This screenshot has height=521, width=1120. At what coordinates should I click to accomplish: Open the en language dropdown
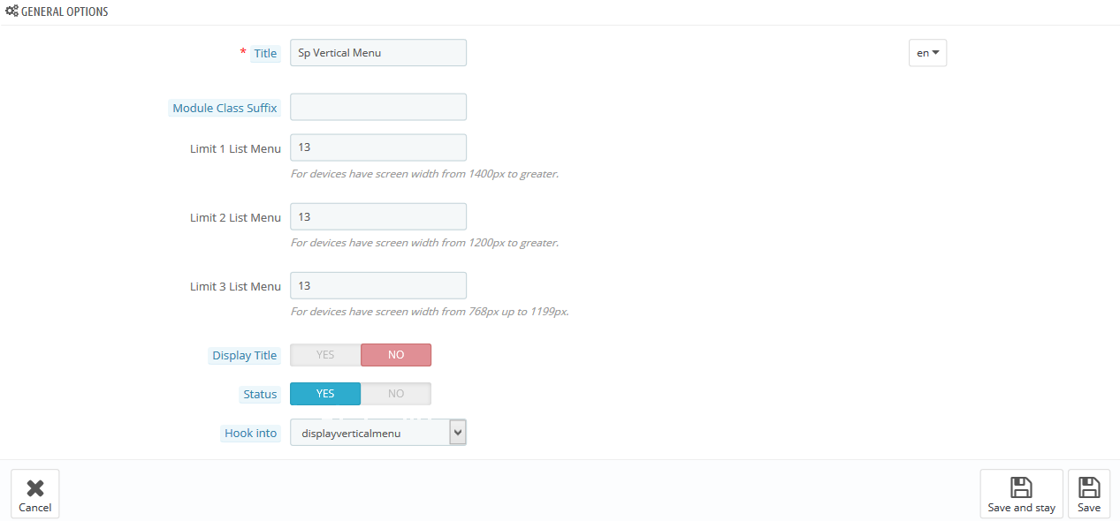click(927, 53)
